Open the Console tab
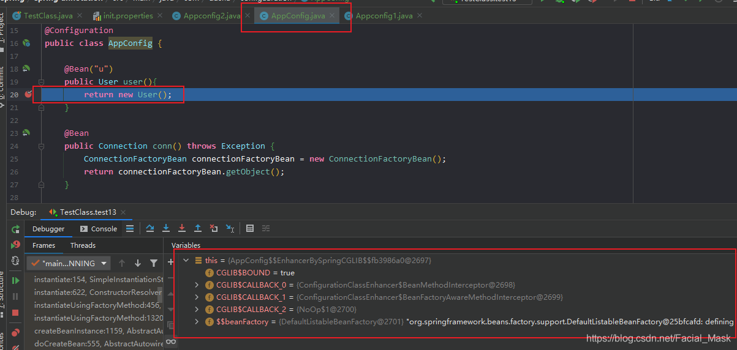 coord(99,229)
